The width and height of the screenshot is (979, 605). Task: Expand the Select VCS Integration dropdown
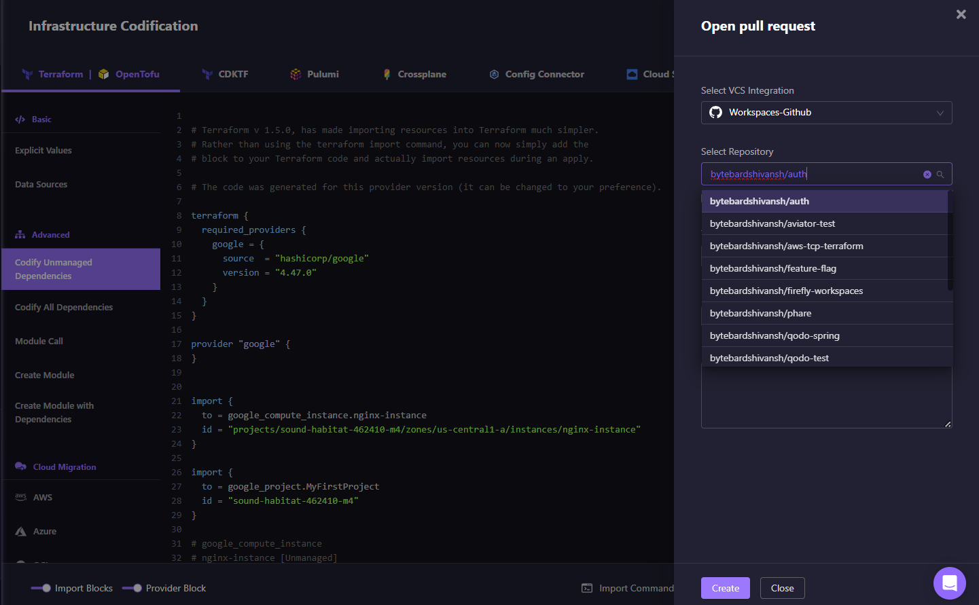click(826, 113)
